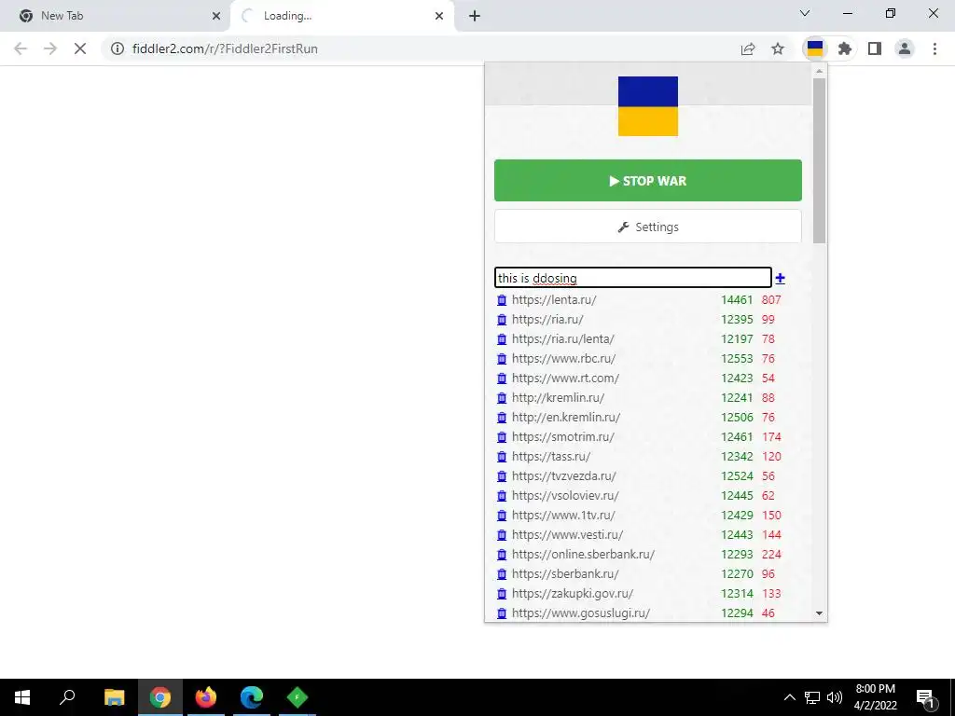Remove https://www.1tv.ru/ via trash icon
This screenshot has height=716, width=955.
point(502,515)
